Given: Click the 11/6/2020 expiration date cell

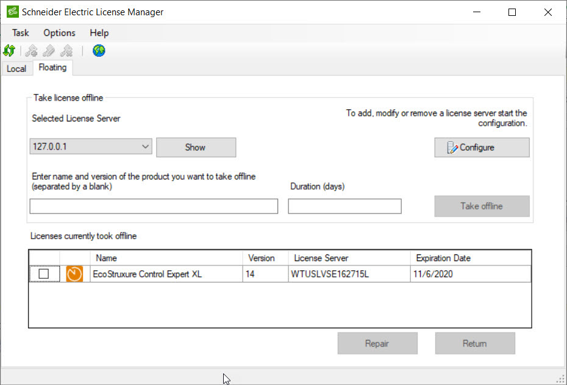Looking at the screenshot, I should pos(471,274).
